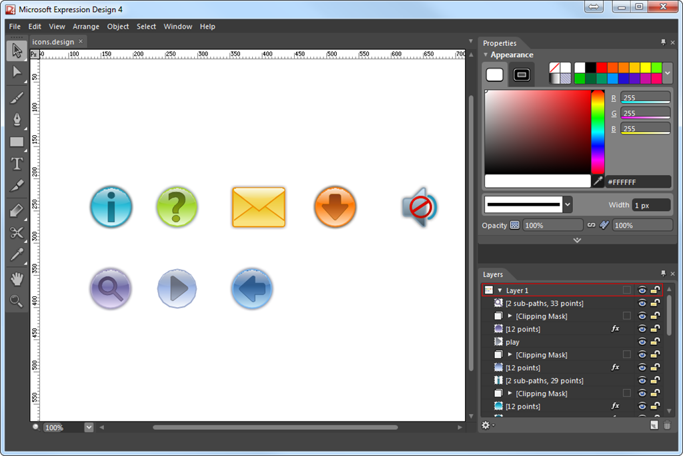Open the Layers panel options gear
The width and height of the screenshot is (683, 456).
[x=487, y=425]
